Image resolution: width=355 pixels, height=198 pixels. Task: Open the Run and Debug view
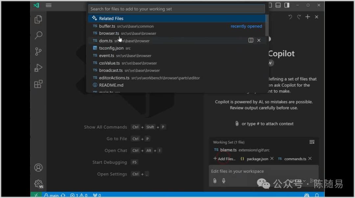click(x=38, y=68)
